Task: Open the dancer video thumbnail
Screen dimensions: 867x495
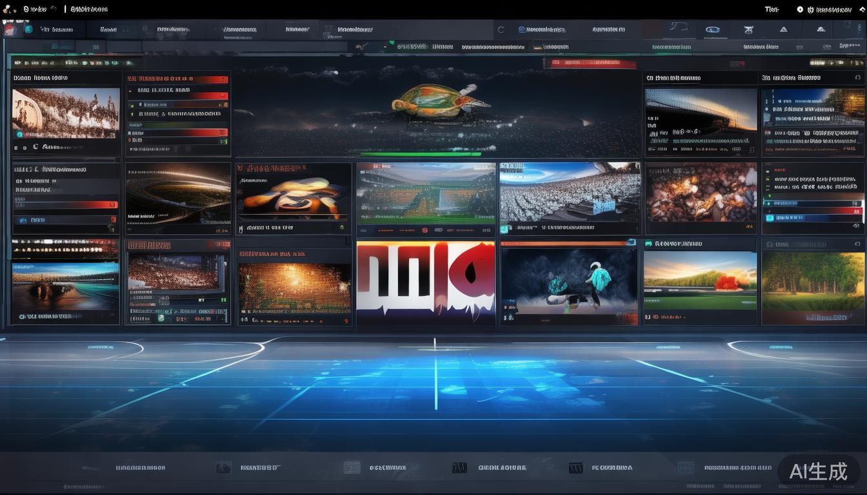Action: (x=568, y=282)
